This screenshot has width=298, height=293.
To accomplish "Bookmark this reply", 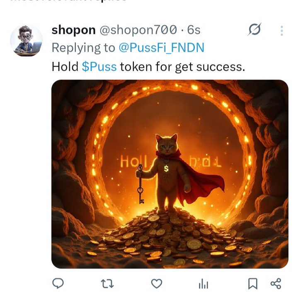I will tap(253, 284).
